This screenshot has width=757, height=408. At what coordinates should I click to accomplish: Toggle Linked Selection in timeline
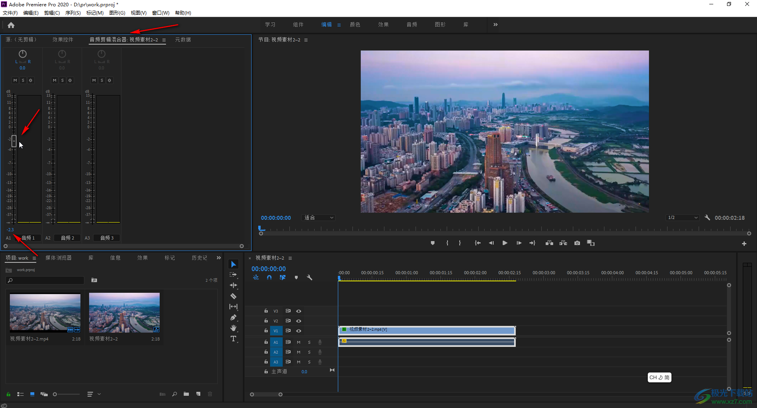tap(283, 277)
